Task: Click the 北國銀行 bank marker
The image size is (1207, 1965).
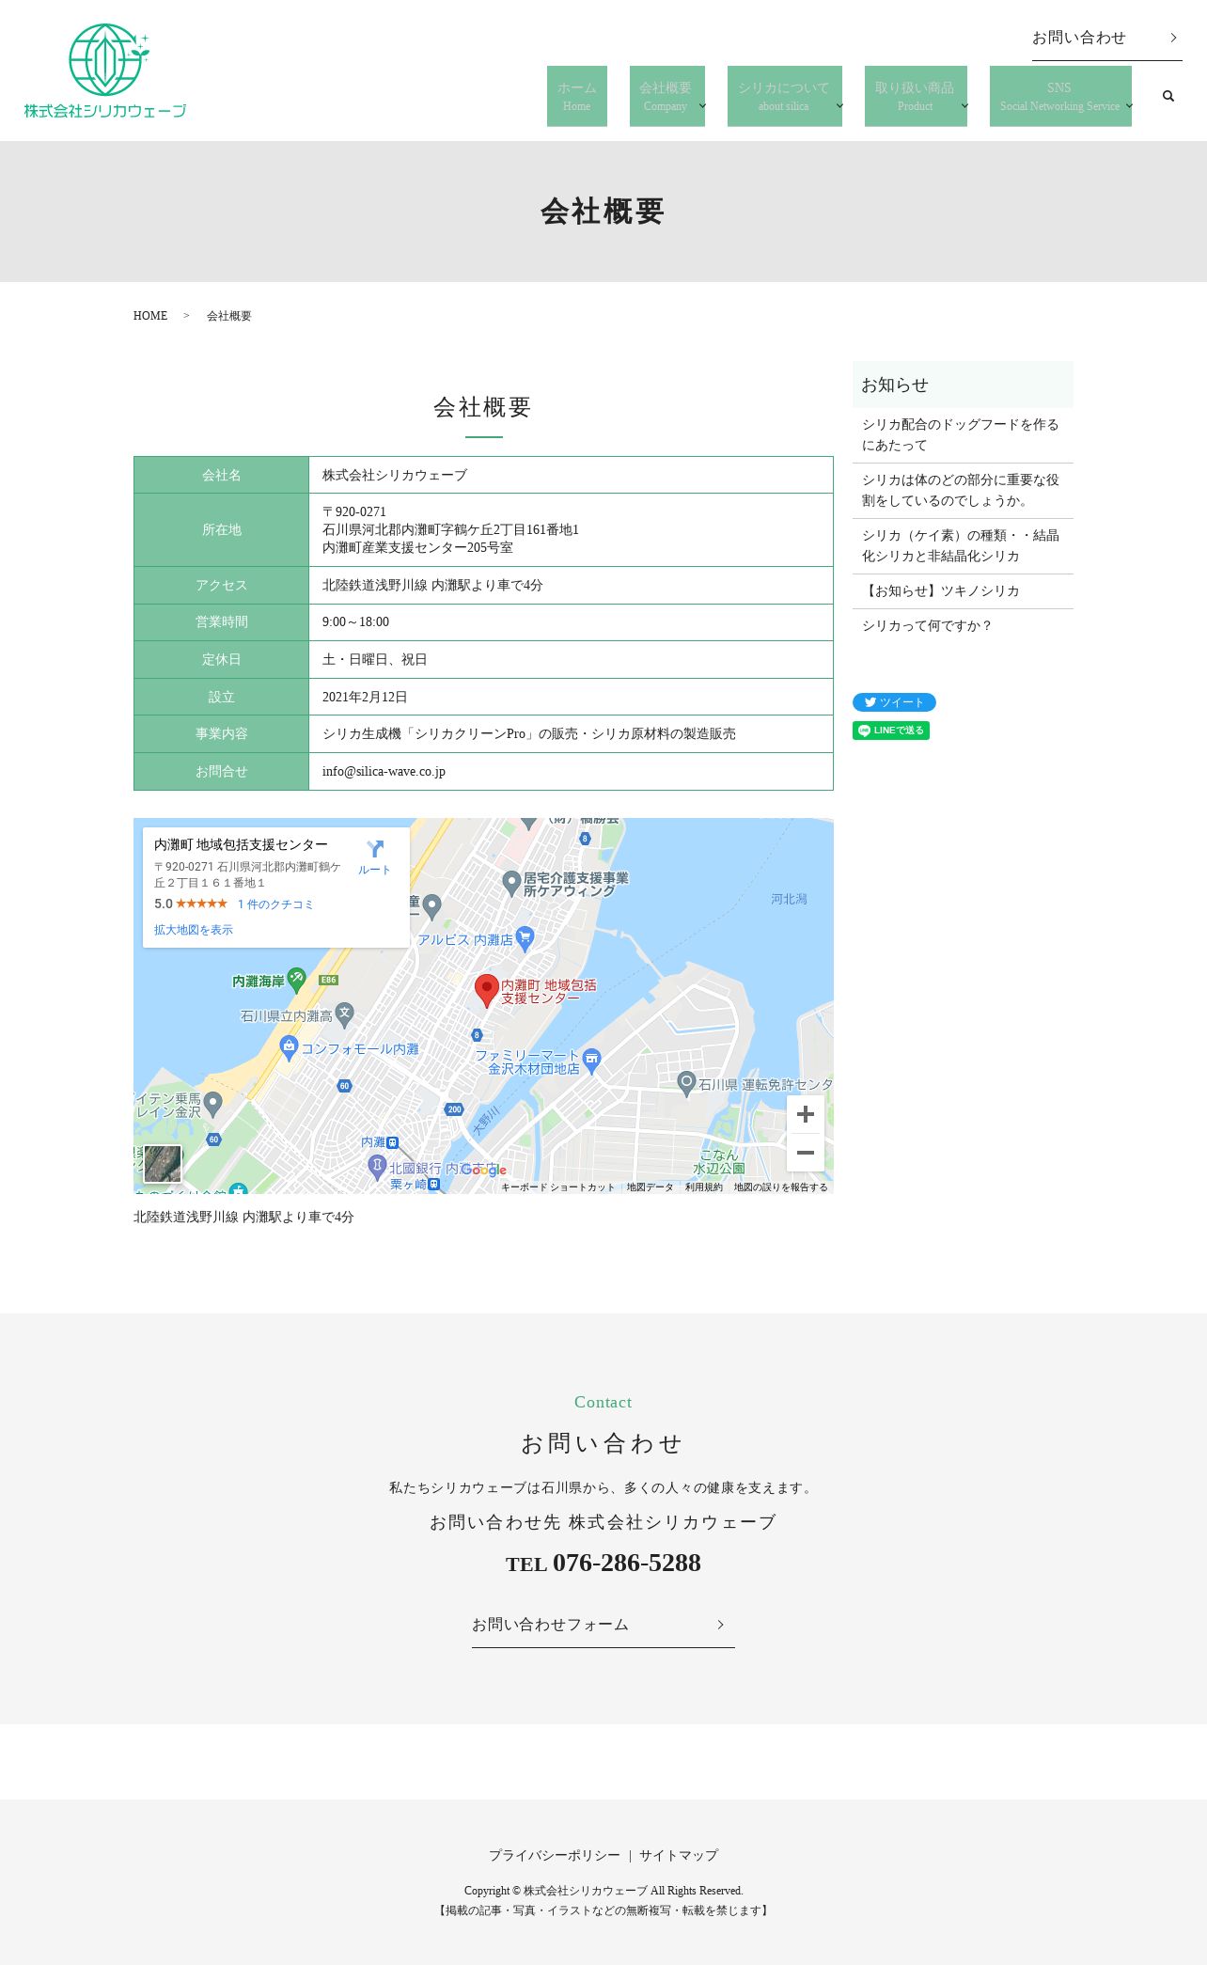Action: [377, 1168]
